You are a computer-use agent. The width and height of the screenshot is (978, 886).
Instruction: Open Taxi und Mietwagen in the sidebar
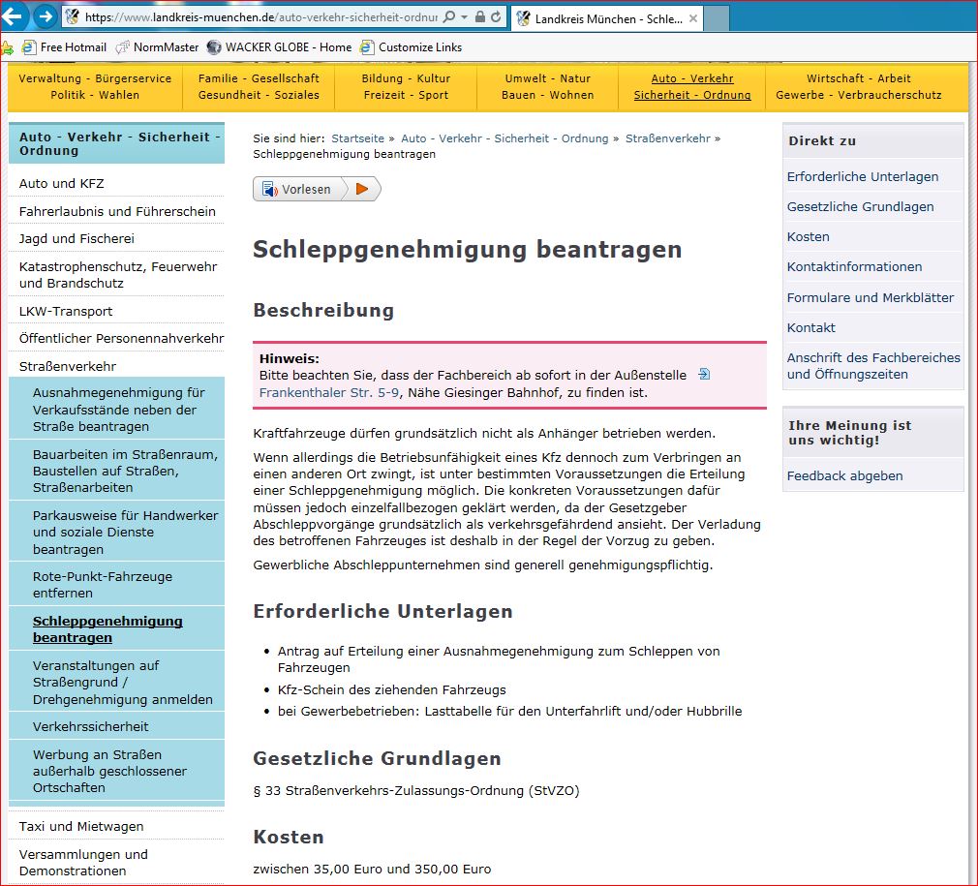[x=81, y=826]
